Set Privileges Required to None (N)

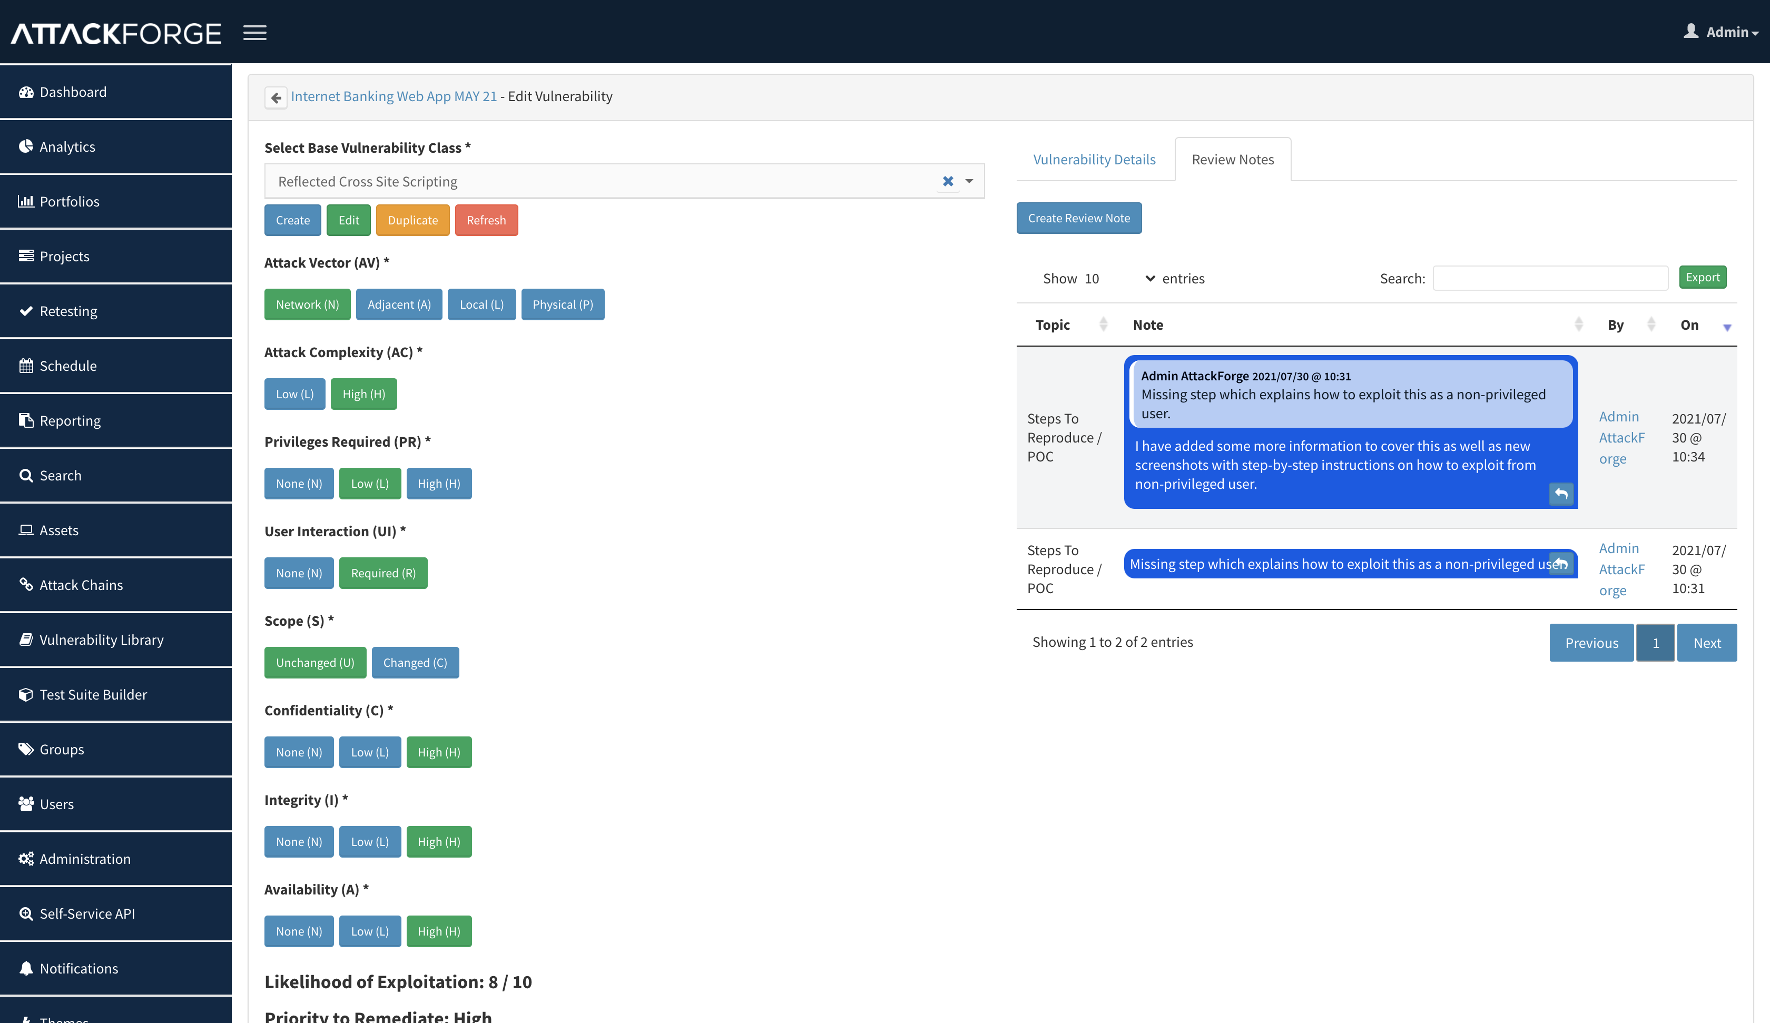[299, 484]
